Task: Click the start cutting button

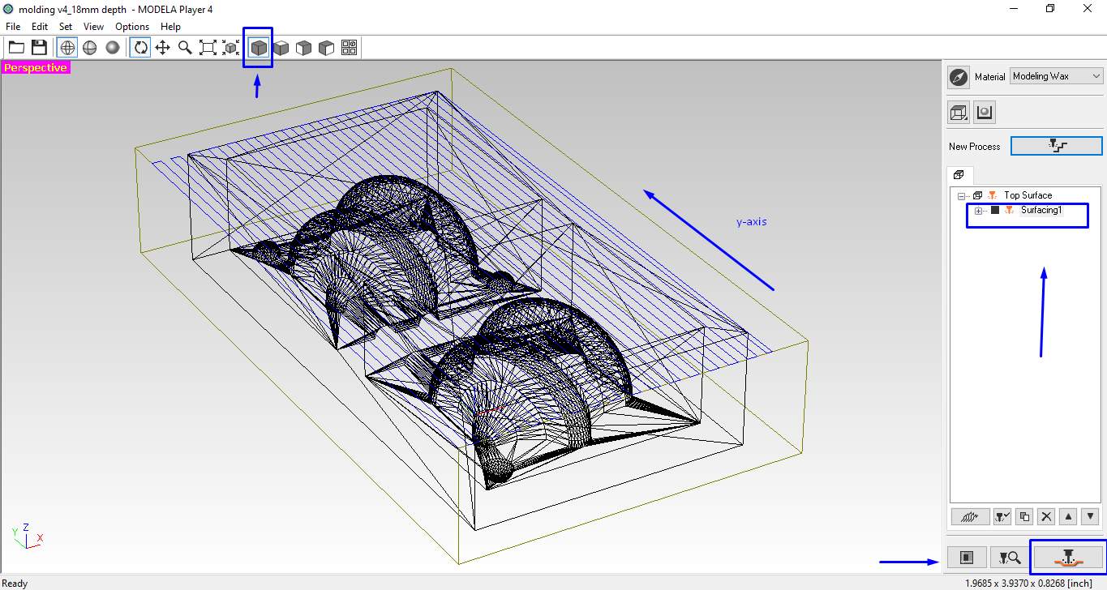Action: tap(1068, 557)
